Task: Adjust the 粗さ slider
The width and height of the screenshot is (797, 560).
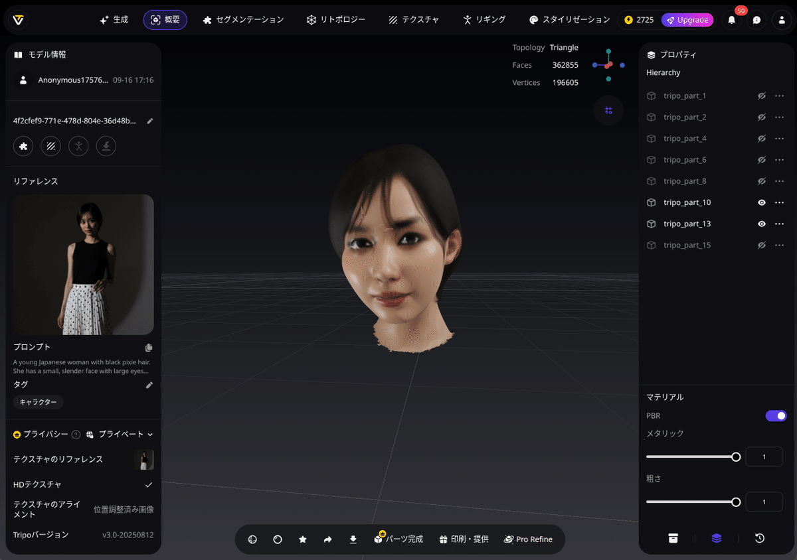Action: click(x=693, y=502)
